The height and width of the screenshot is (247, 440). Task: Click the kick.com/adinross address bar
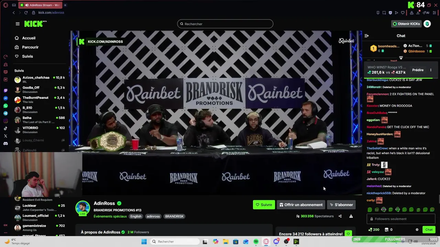tap(51, 13)
